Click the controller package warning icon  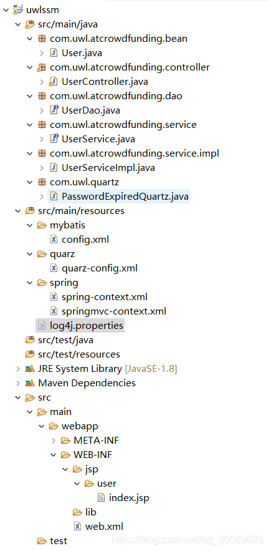point(41,67)
